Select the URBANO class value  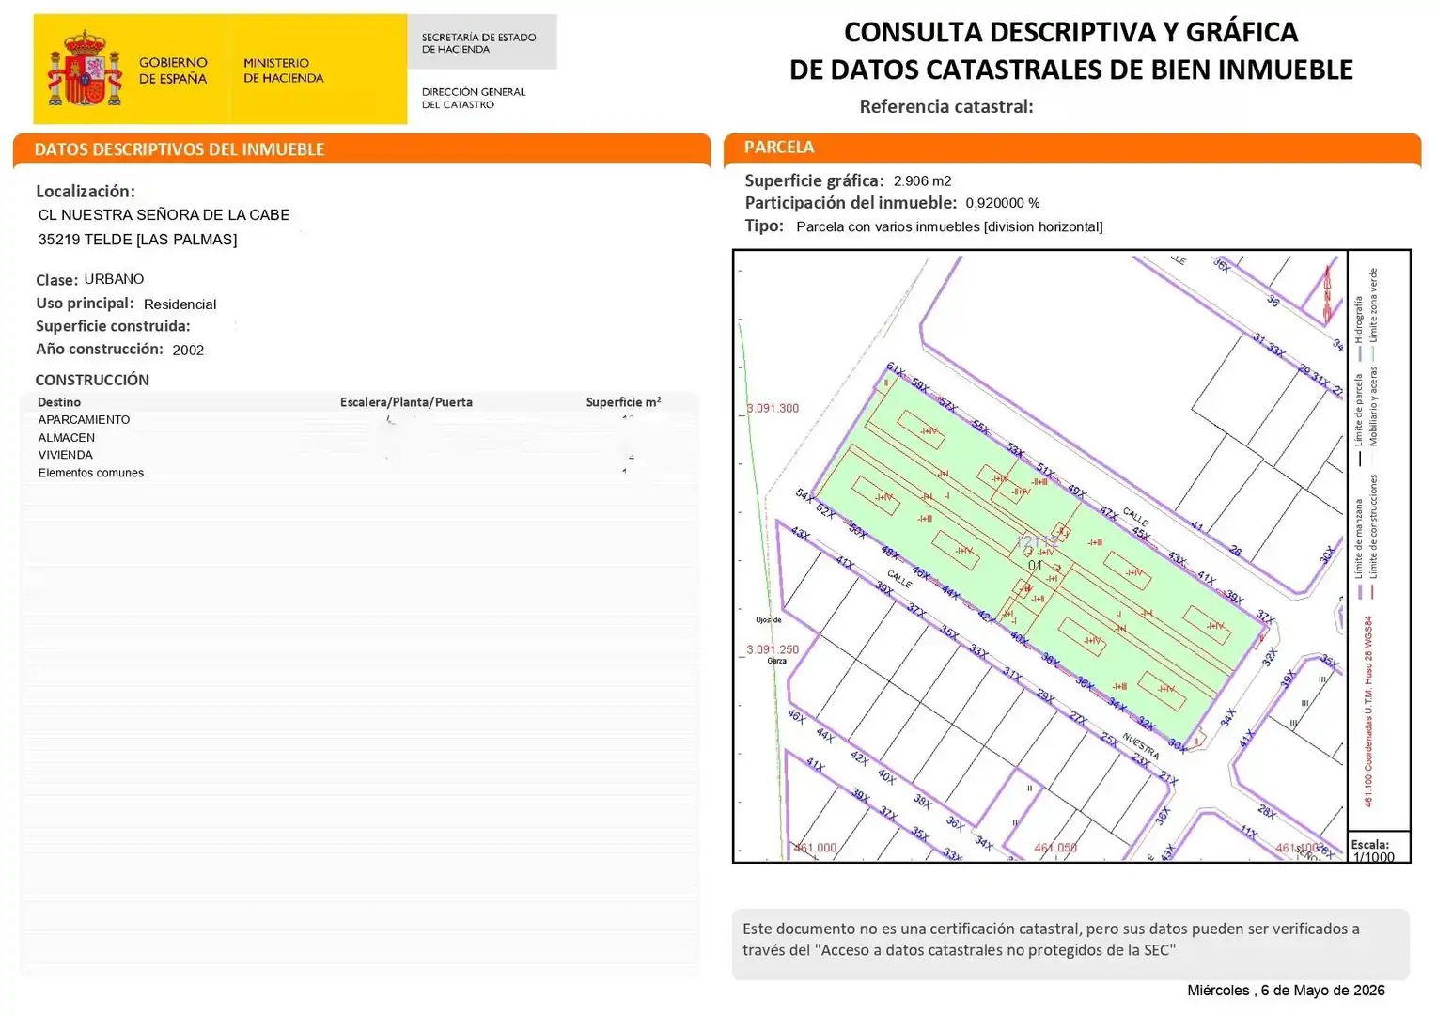114,279
